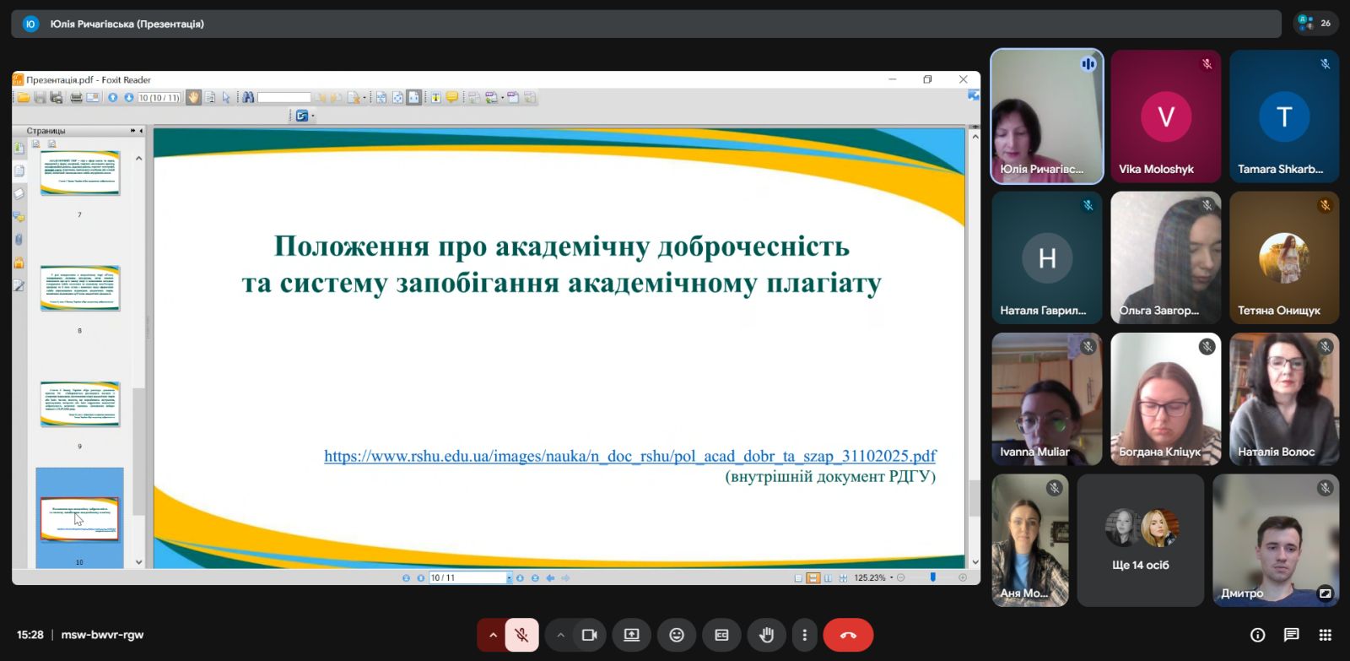
Task: Leave the call with red hang-up button
Action: coord(848,635)
